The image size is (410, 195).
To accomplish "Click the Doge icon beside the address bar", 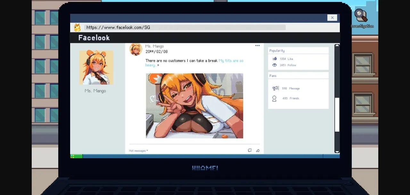I will point(77,27).
